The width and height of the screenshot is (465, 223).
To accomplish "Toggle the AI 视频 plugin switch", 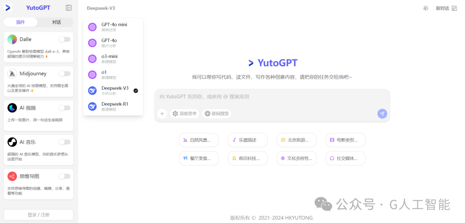I will point(64,108).
